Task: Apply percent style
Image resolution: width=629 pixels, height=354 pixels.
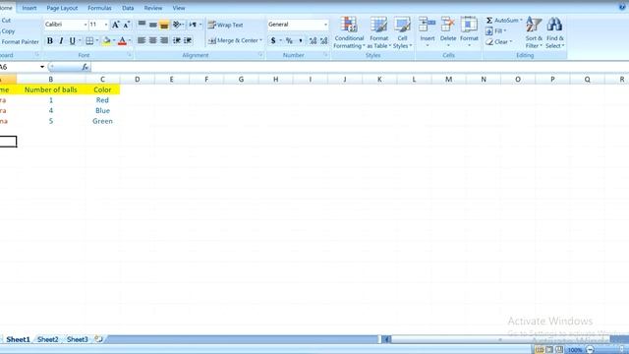Action: (x=289, y=40)
